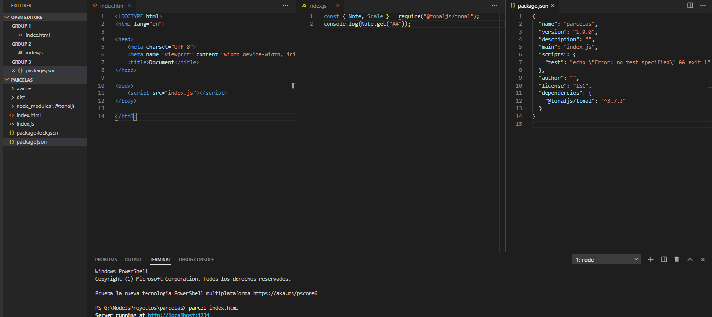
Task: Open the terminal selector dropdown '1: node'
Action: point(607,260)
